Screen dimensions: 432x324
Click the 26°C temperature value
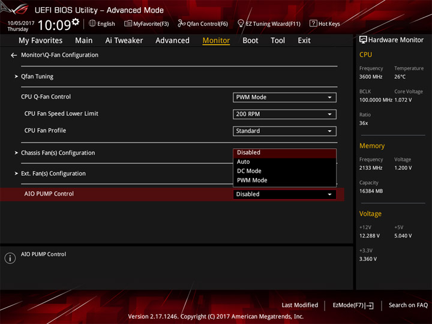point(400,77)
